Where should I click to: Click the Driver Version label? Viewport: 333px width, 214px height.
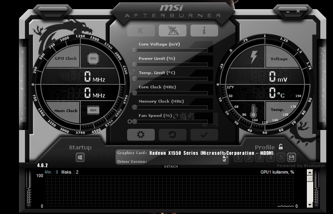click(x=132, y=162)
